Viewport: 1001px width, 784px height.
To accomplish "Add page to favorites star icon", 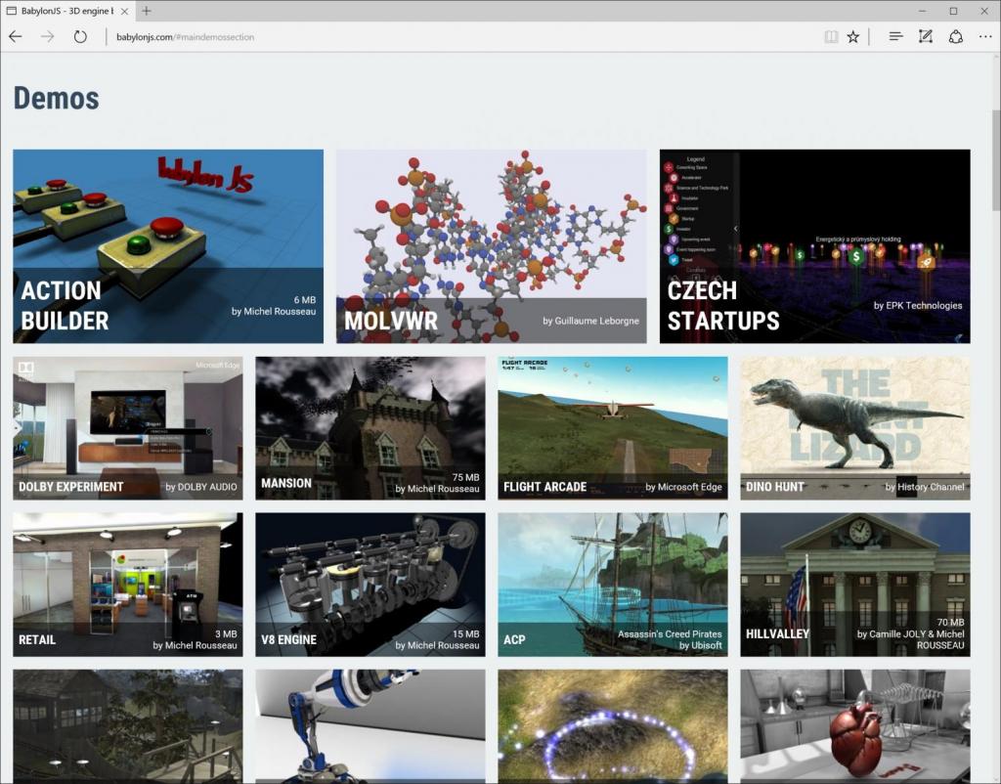I will tap(853, 36).
